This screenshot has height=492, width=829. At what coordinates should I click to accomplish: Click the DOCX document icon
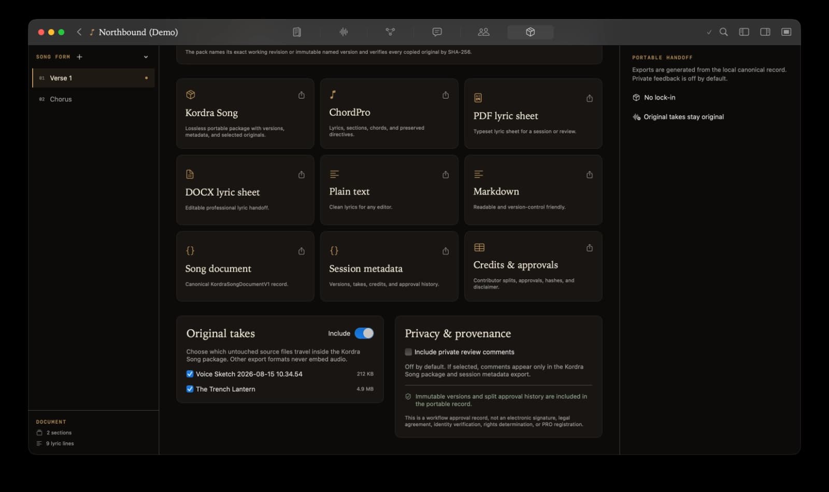click(190, 174)
